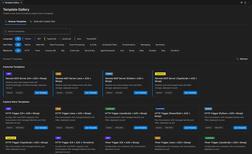Filter language by PowerShell

pyautogui.click(x=91, y=39)
